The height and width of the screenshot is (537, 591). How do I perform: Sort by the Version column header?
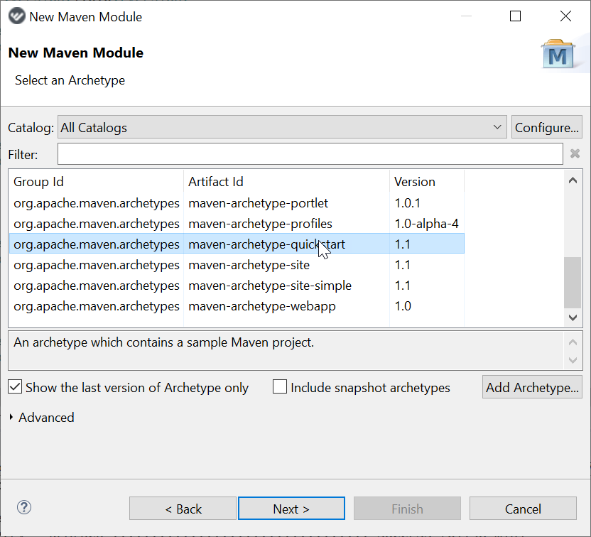point(427,182)
